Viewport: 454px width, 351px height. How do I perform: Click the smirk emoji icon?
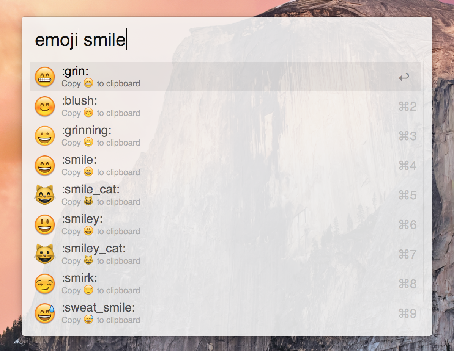tap(45, 284)
